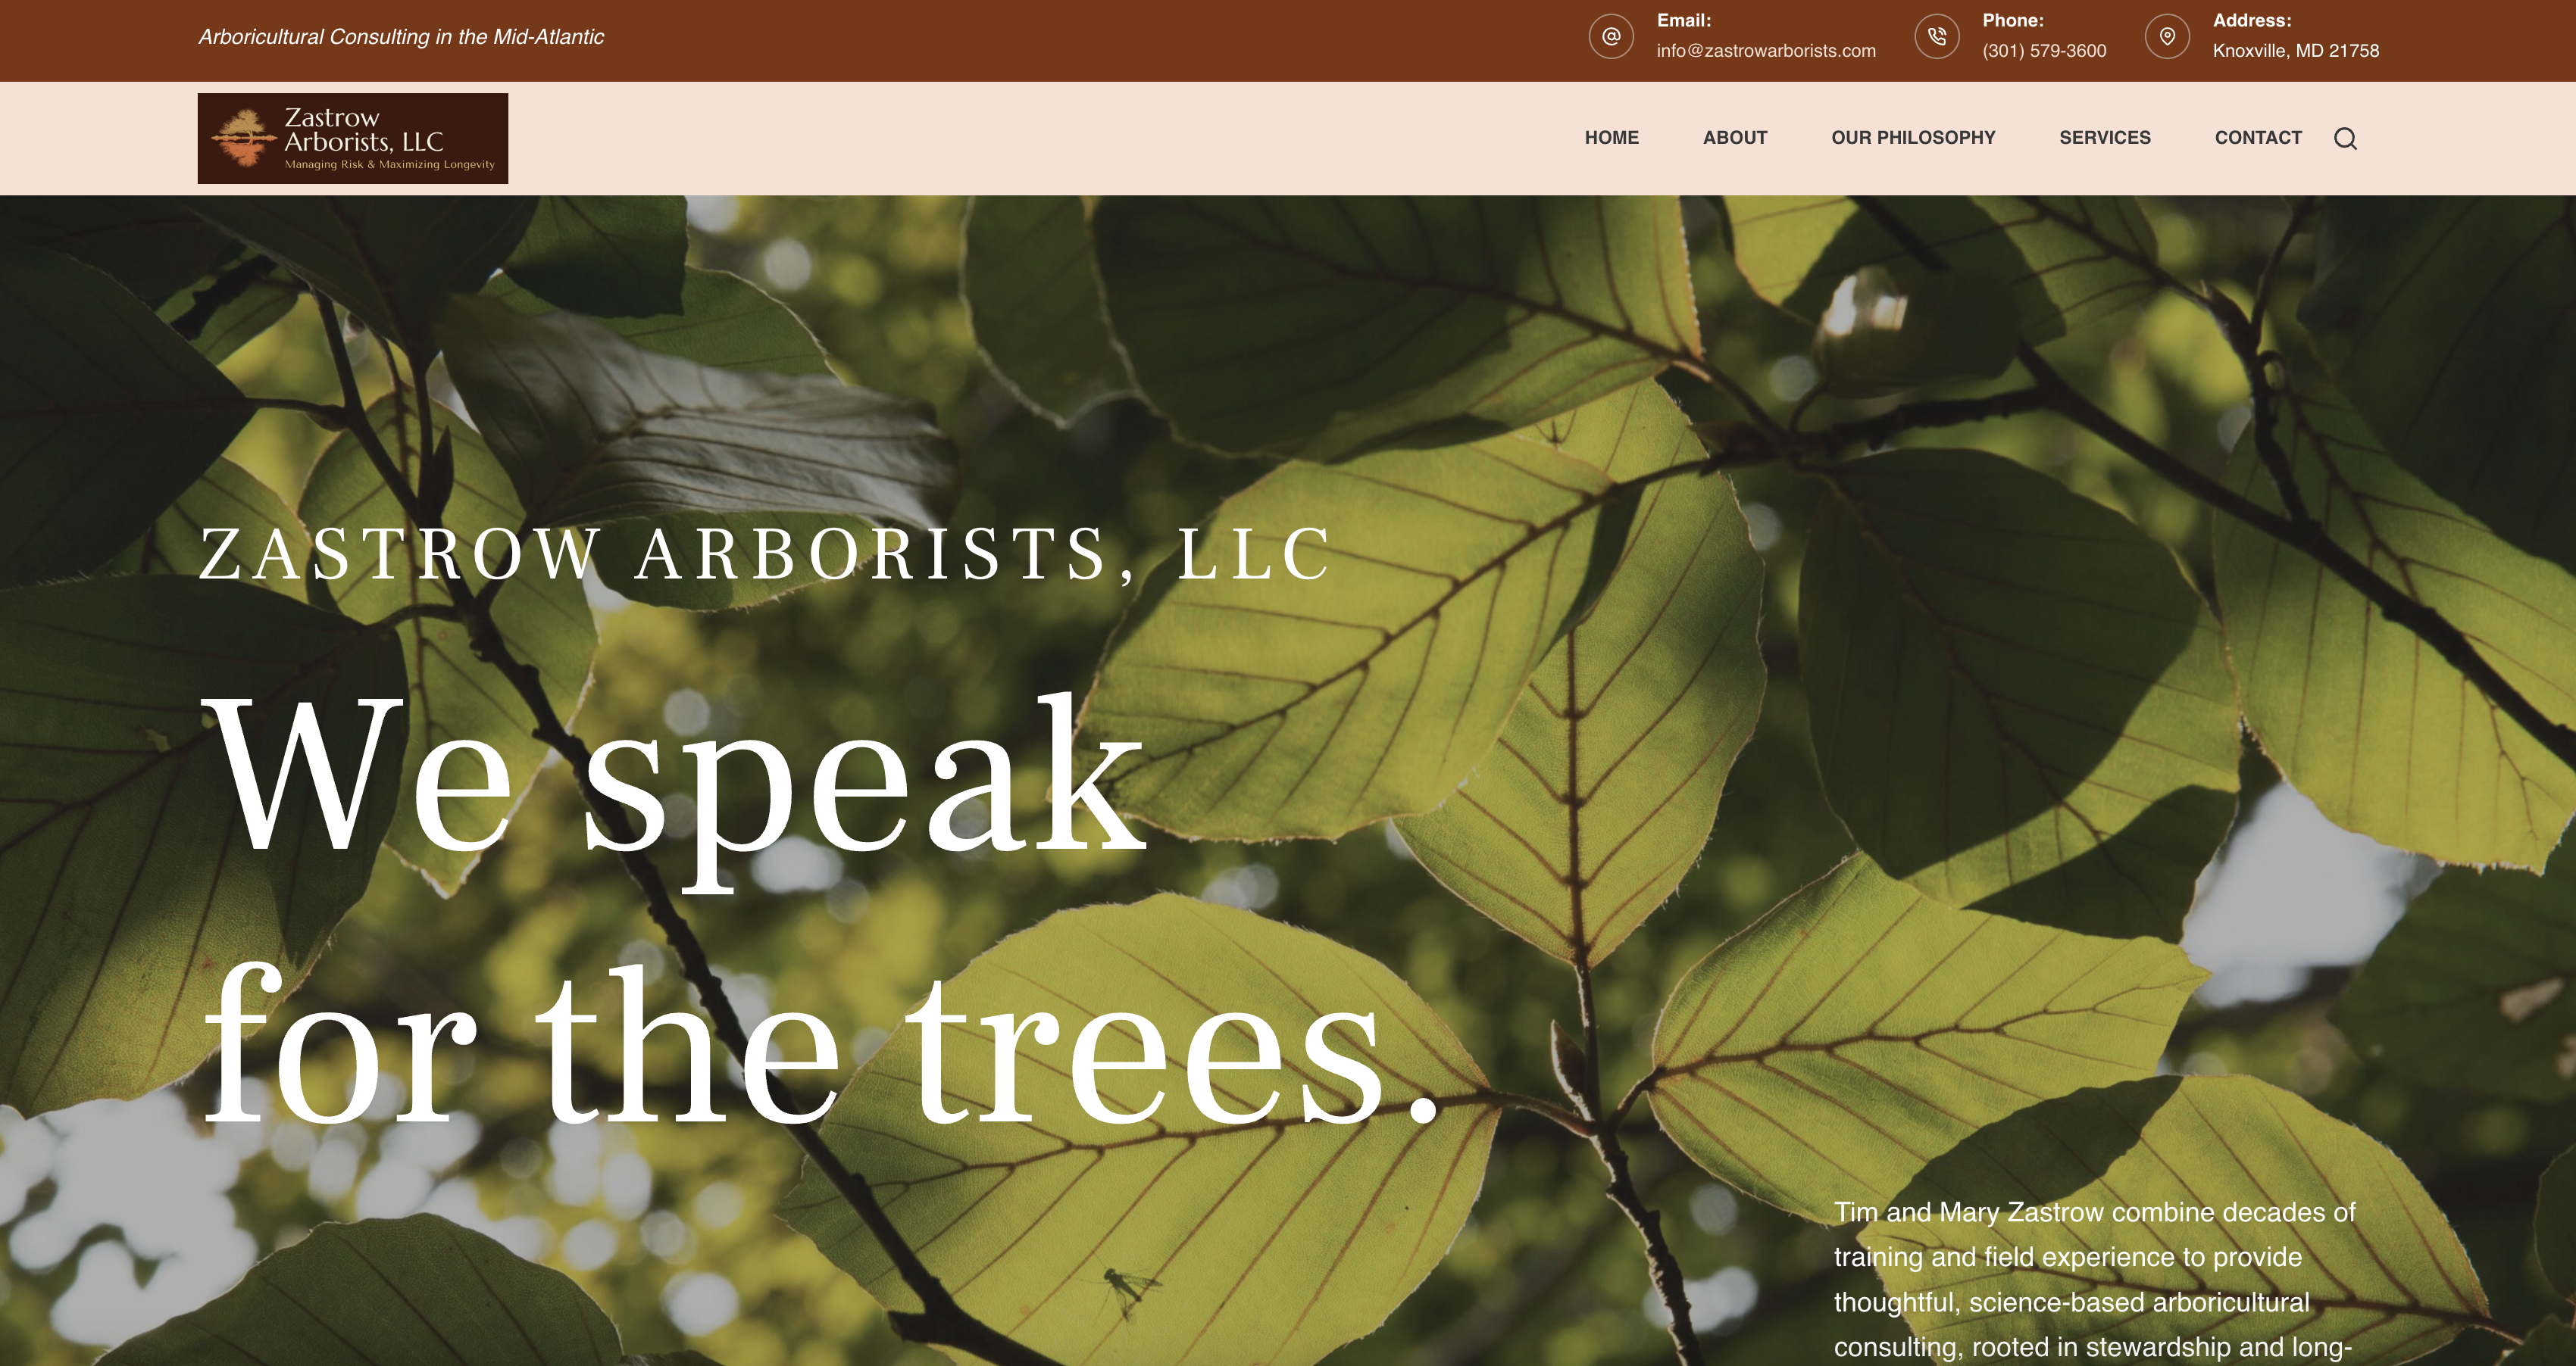
Task: Click the 'Email:' label in top bar
Action: (x=1684, y=20)
